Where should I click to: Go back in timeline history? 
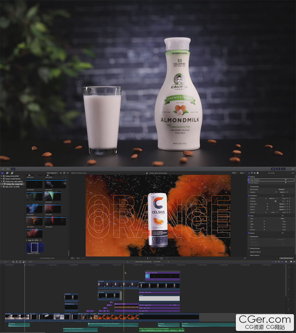coord(127,262)
